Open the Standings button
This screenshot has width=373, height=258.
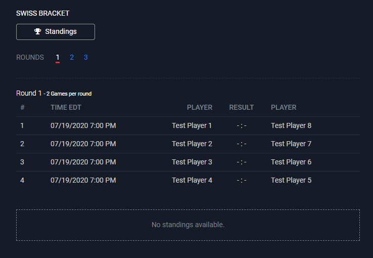coord(56,32)
